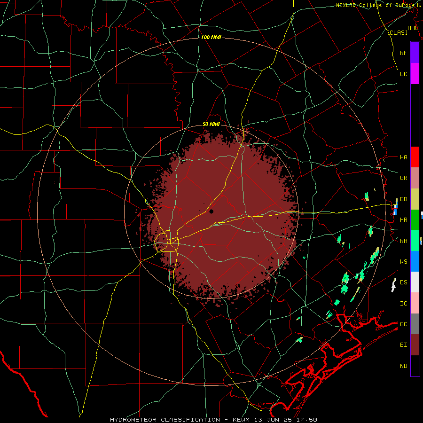The width and height of the screenshot is (423, 423).
Task: Select the BI brown legend swatch
Action: pos(415,345)
